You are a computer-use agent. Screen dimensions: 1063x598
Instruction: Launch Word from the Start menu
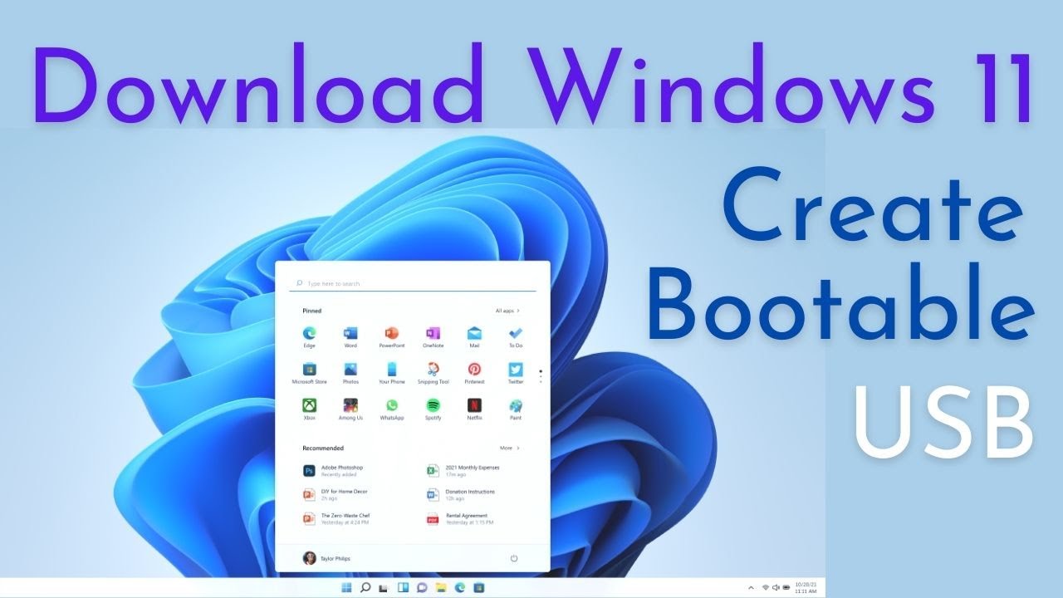point(350,336)
